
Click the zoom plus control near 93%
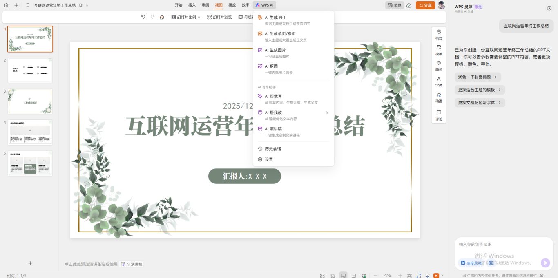[x=400, y=276]
